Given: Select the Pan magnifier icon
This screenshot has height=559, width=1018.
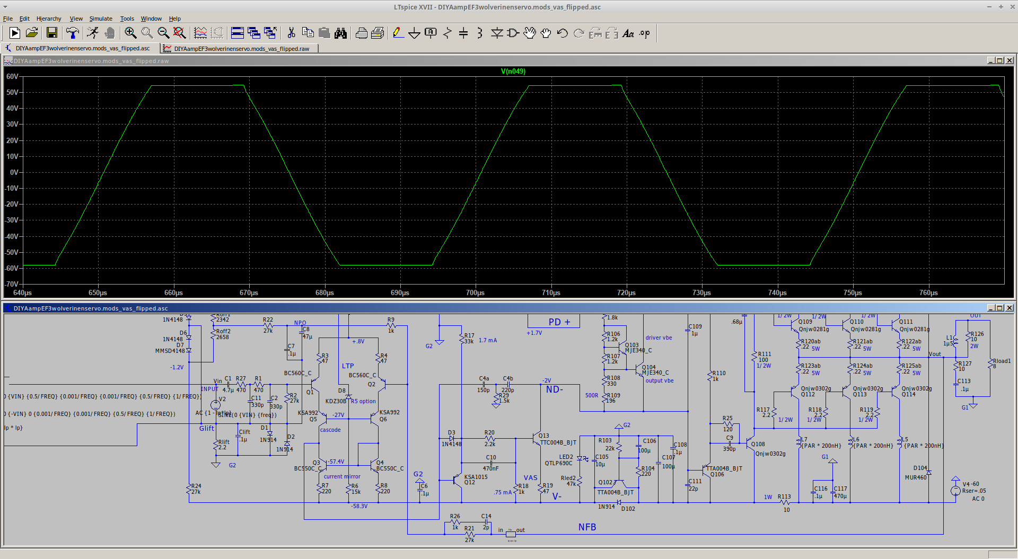Looking at the screenshot, I should click(147, 33).
